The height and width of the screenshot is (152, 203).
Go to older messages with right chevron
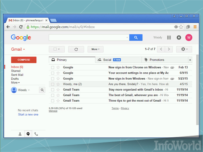click(169, 49)
